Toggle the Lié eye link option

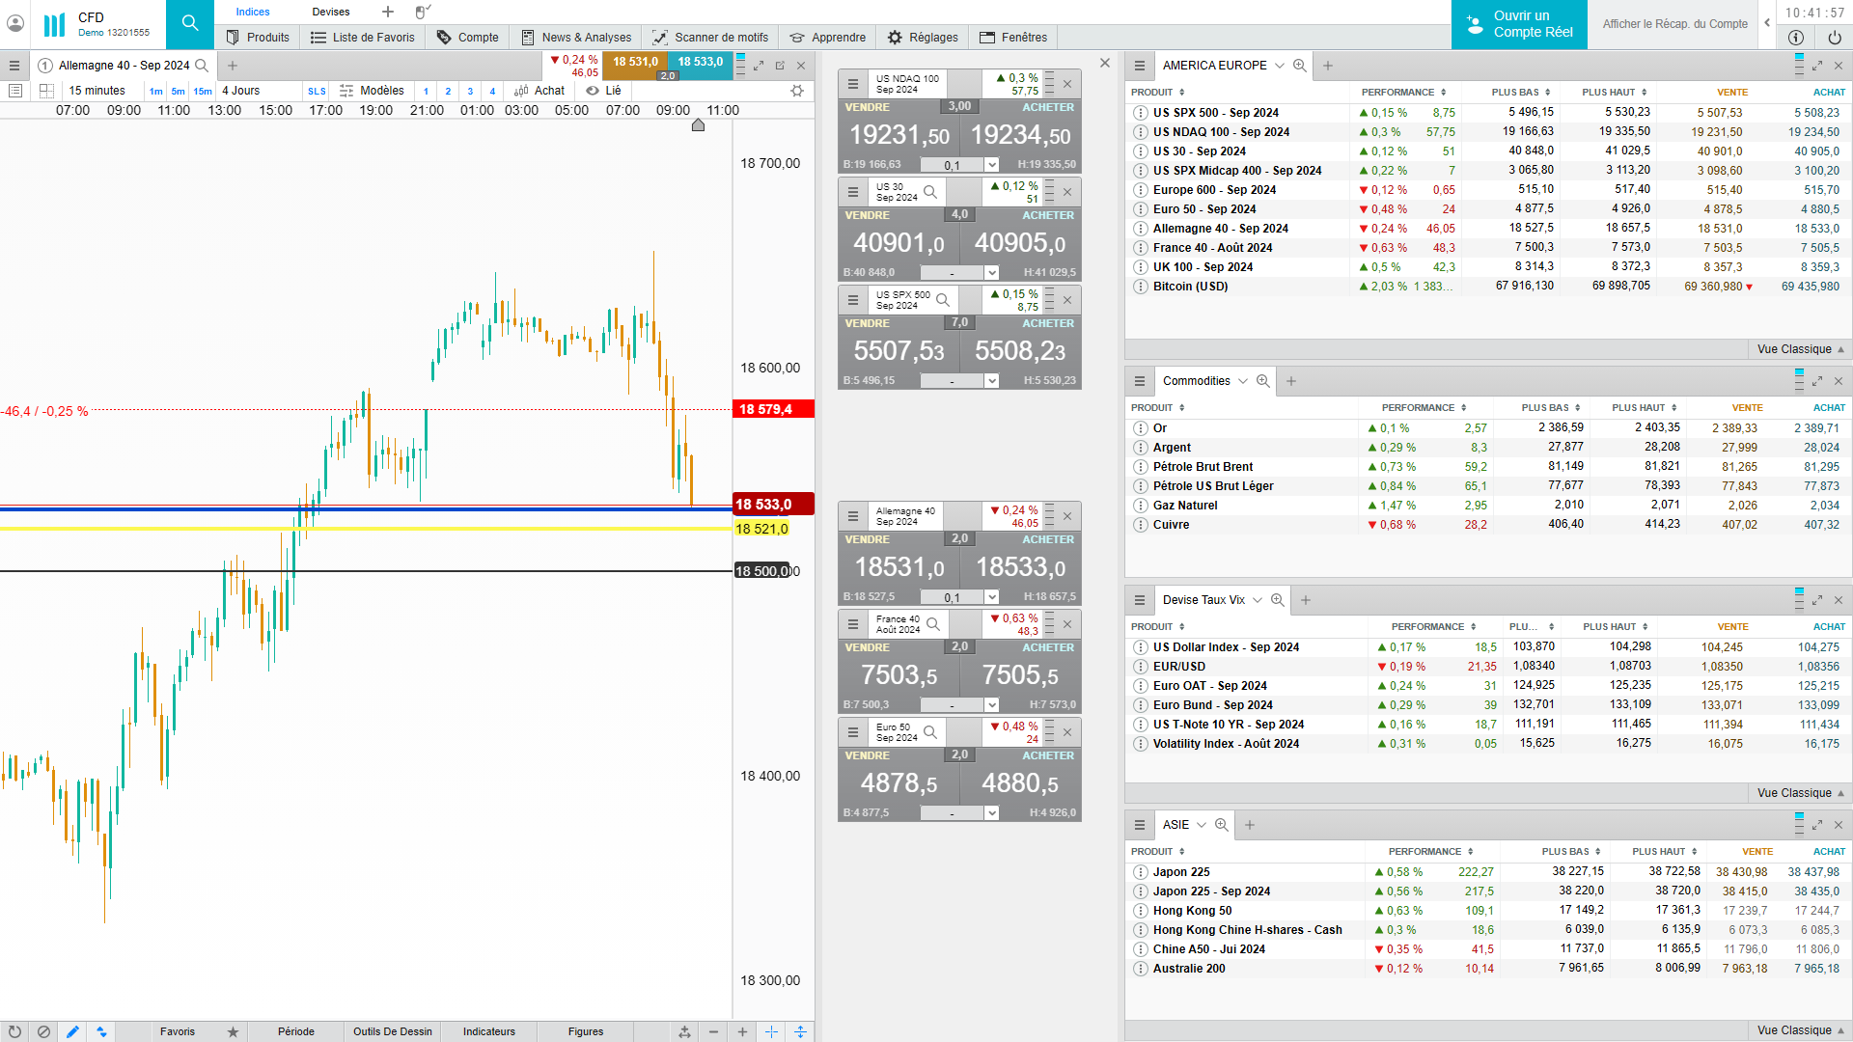click(x=603, y=91)
